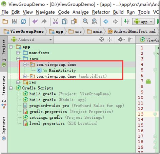Viewport: 160px width, 154px height.
Task: Open the Build menu
Action: point(118,12)
